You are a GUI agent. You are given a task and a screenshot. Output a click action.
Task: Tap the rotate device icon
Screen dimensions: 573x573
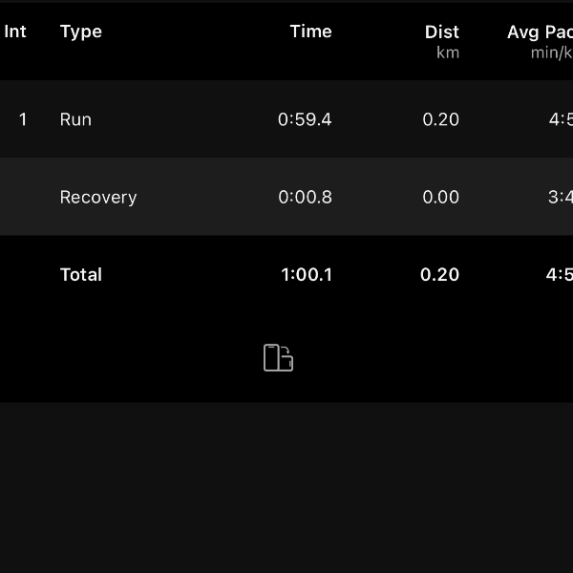[279, 358]
